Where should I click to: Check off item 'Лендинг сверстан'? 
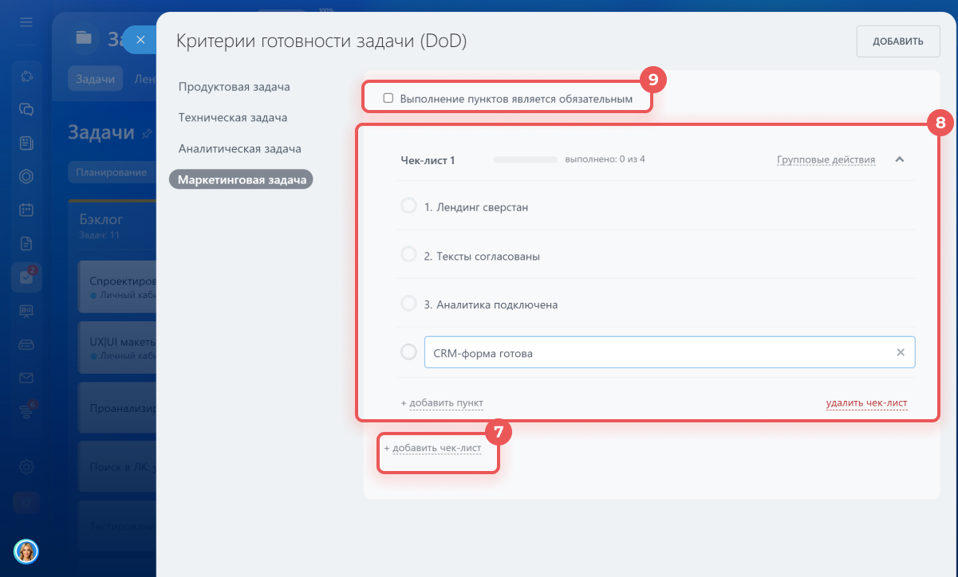tap(408, 206)
